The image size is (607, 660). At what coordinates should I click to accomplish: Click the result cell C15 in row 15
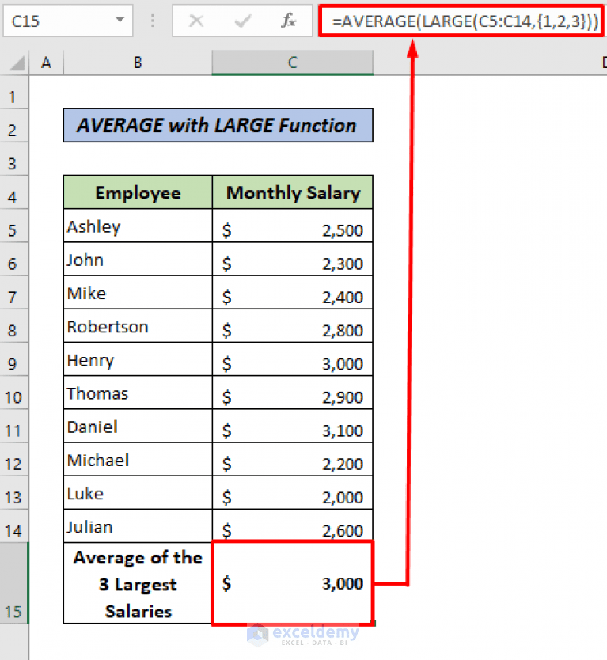[293, 583]
